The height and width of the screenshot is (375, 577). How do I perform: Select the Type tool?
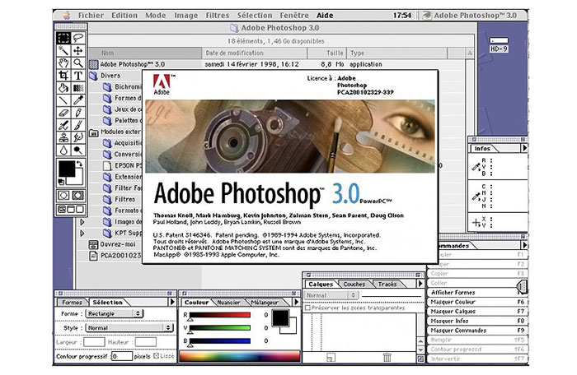pos(78,76)
